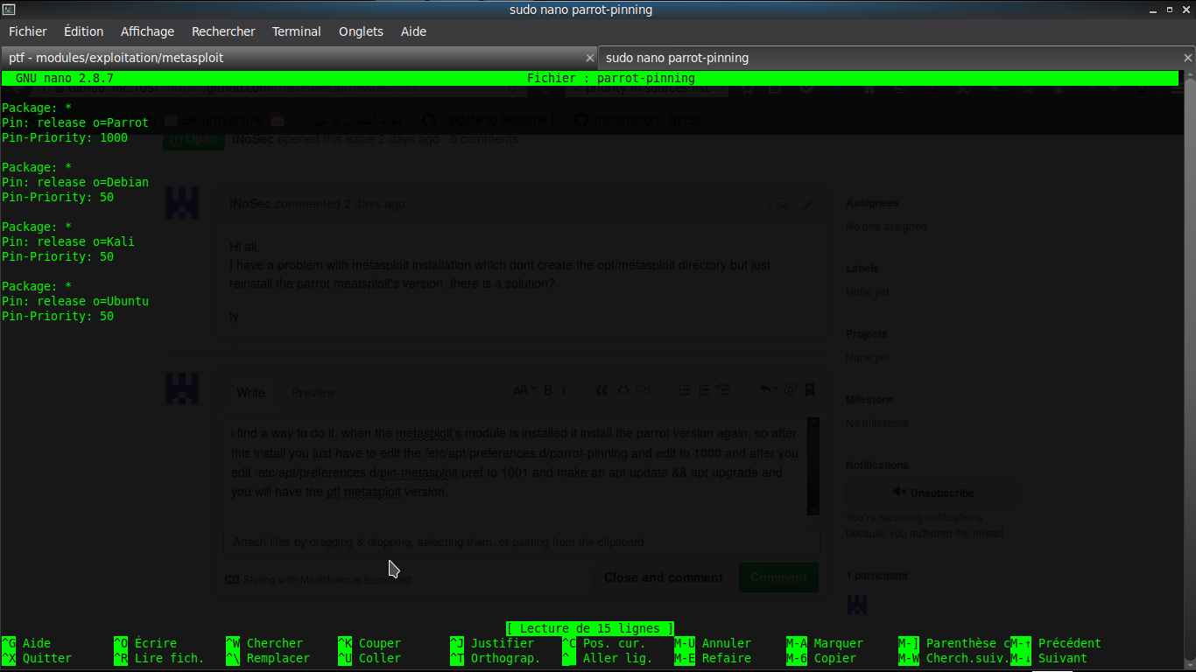Click the Bold formatting icon in the comment toolbar
Viewport: 1196px width, 672px height.
(x=546, y=390)
